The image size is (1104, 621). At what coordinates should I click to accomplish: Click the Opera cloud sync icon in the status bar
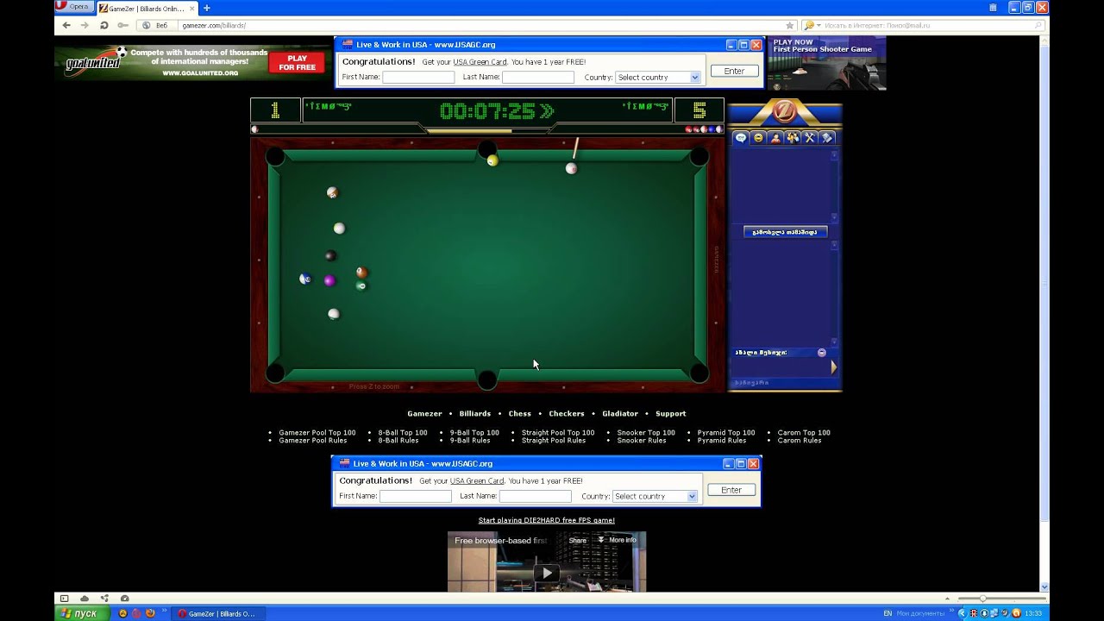85,598
